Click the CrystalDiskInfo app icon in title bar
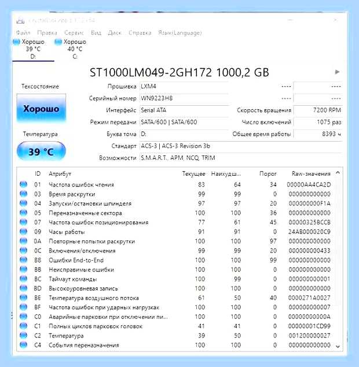The height and width of the screenshot is (367, 359). [20, 21]
